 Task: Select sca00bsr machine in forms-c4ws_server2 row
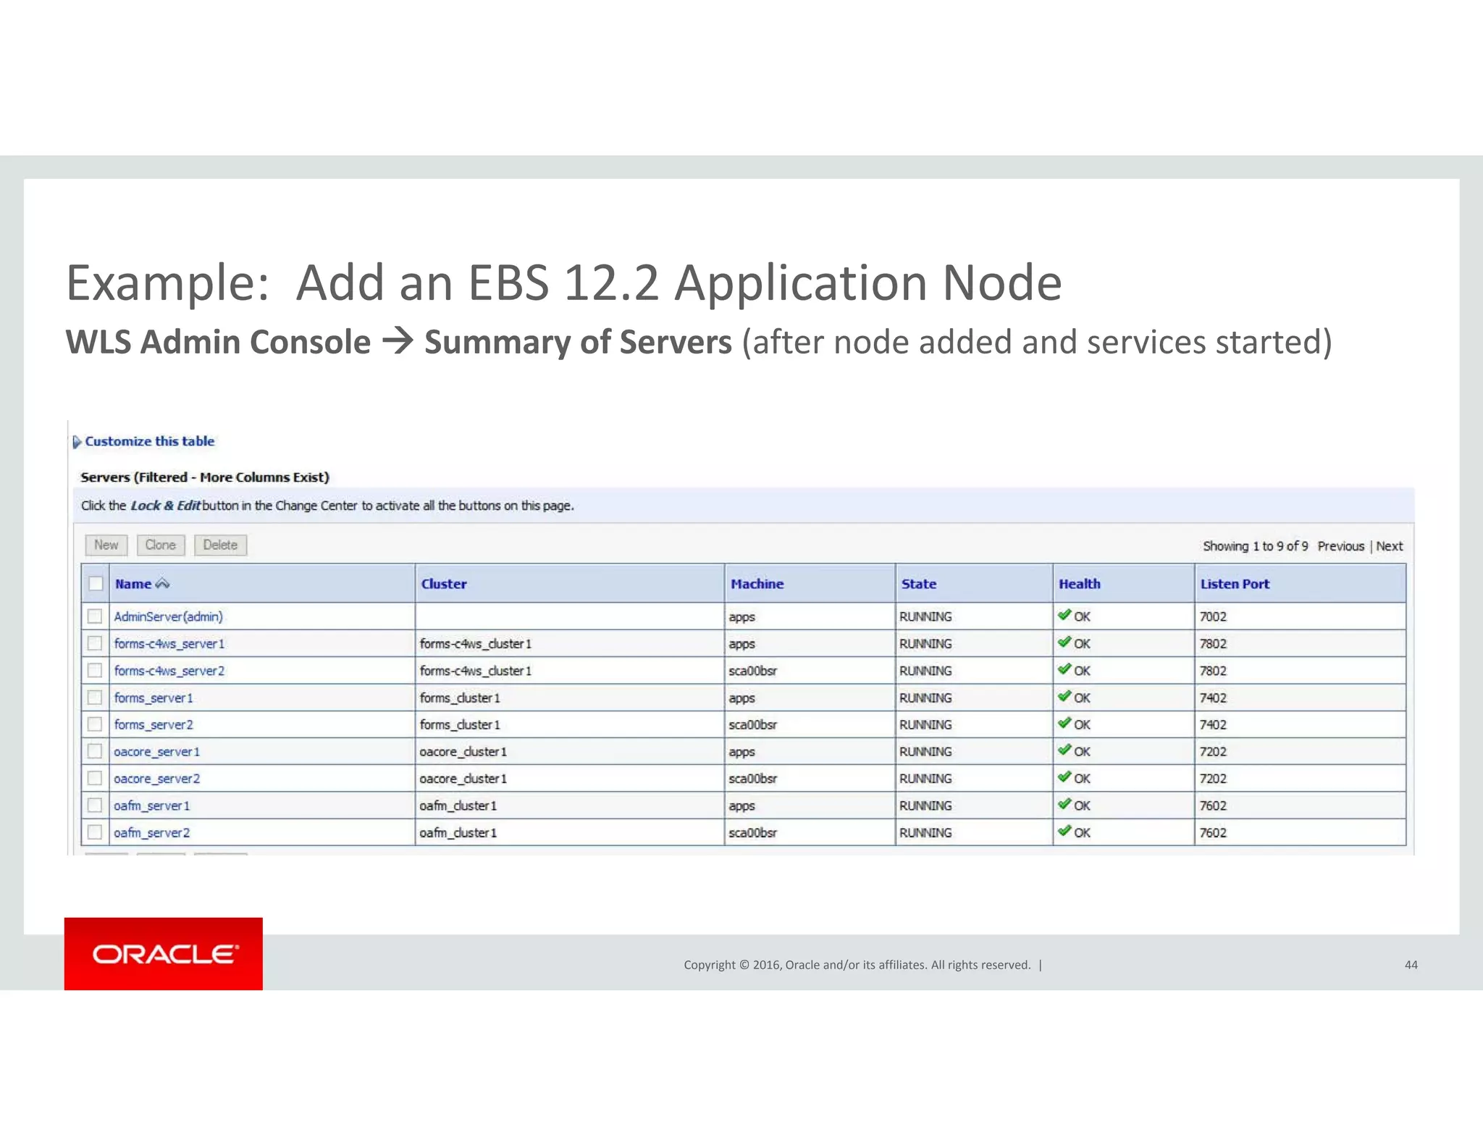tap(752, 671)
